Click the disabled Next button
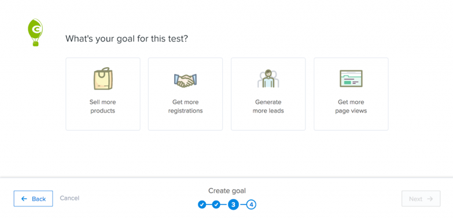 coord(421,199)
